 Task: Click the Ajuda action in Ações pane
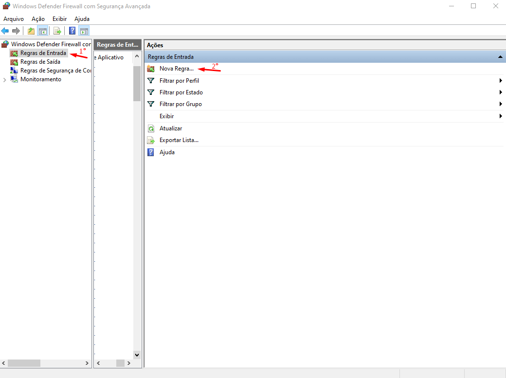tap(167, 152)
